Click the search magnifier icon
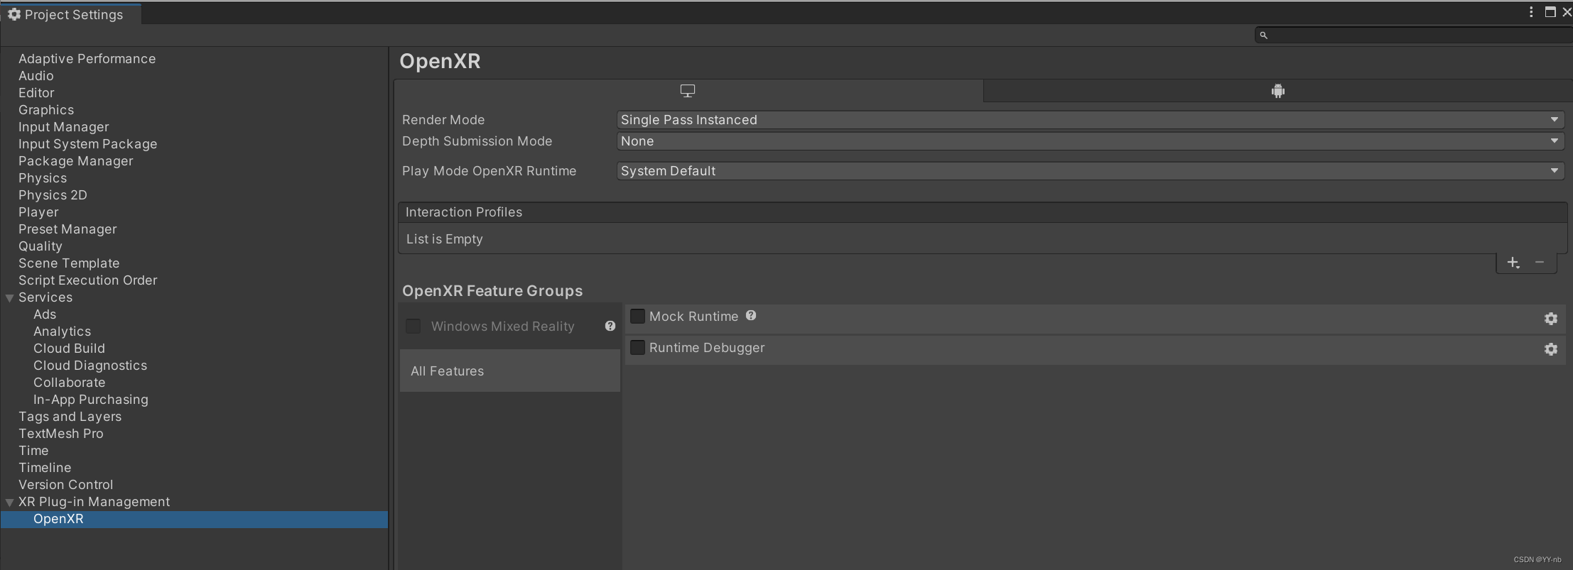This screenshot has width=1573, height=570. 1263,35
